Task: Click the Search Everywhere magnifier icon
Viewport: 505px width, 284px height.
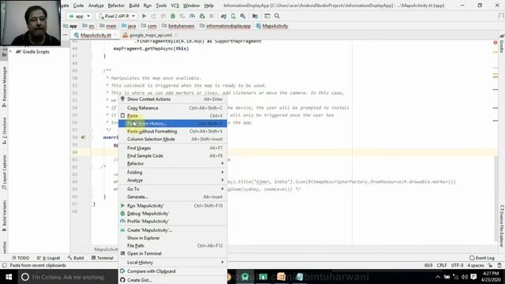Action: click(x=277, y=16)
